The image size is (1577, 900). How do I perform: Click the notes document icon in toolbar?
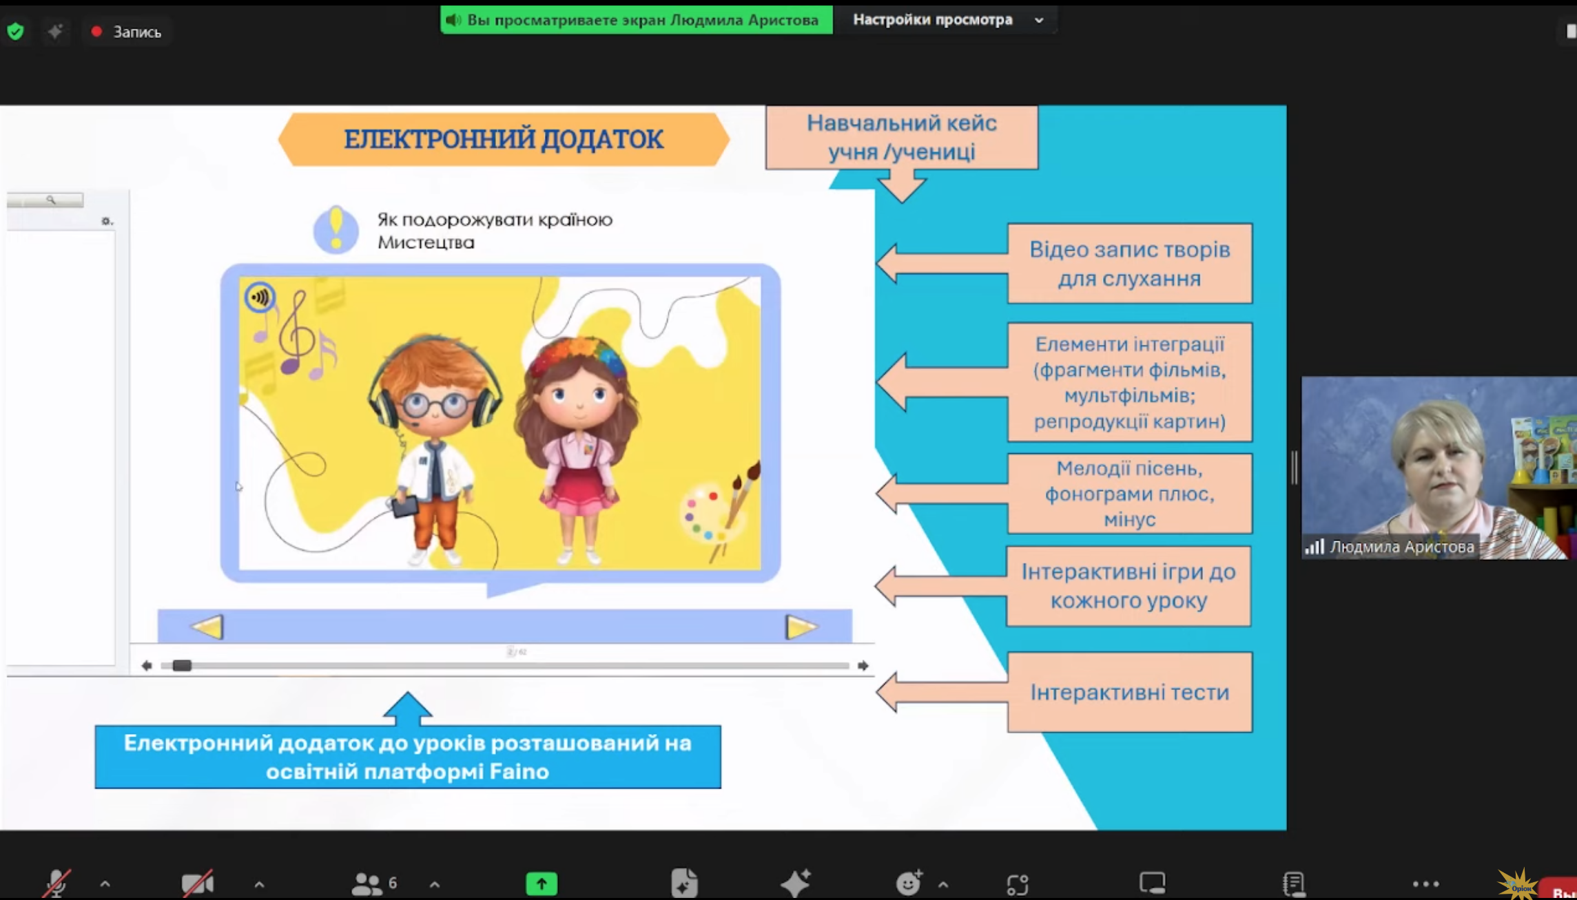pyautogui.click(x=1293, y=883)
